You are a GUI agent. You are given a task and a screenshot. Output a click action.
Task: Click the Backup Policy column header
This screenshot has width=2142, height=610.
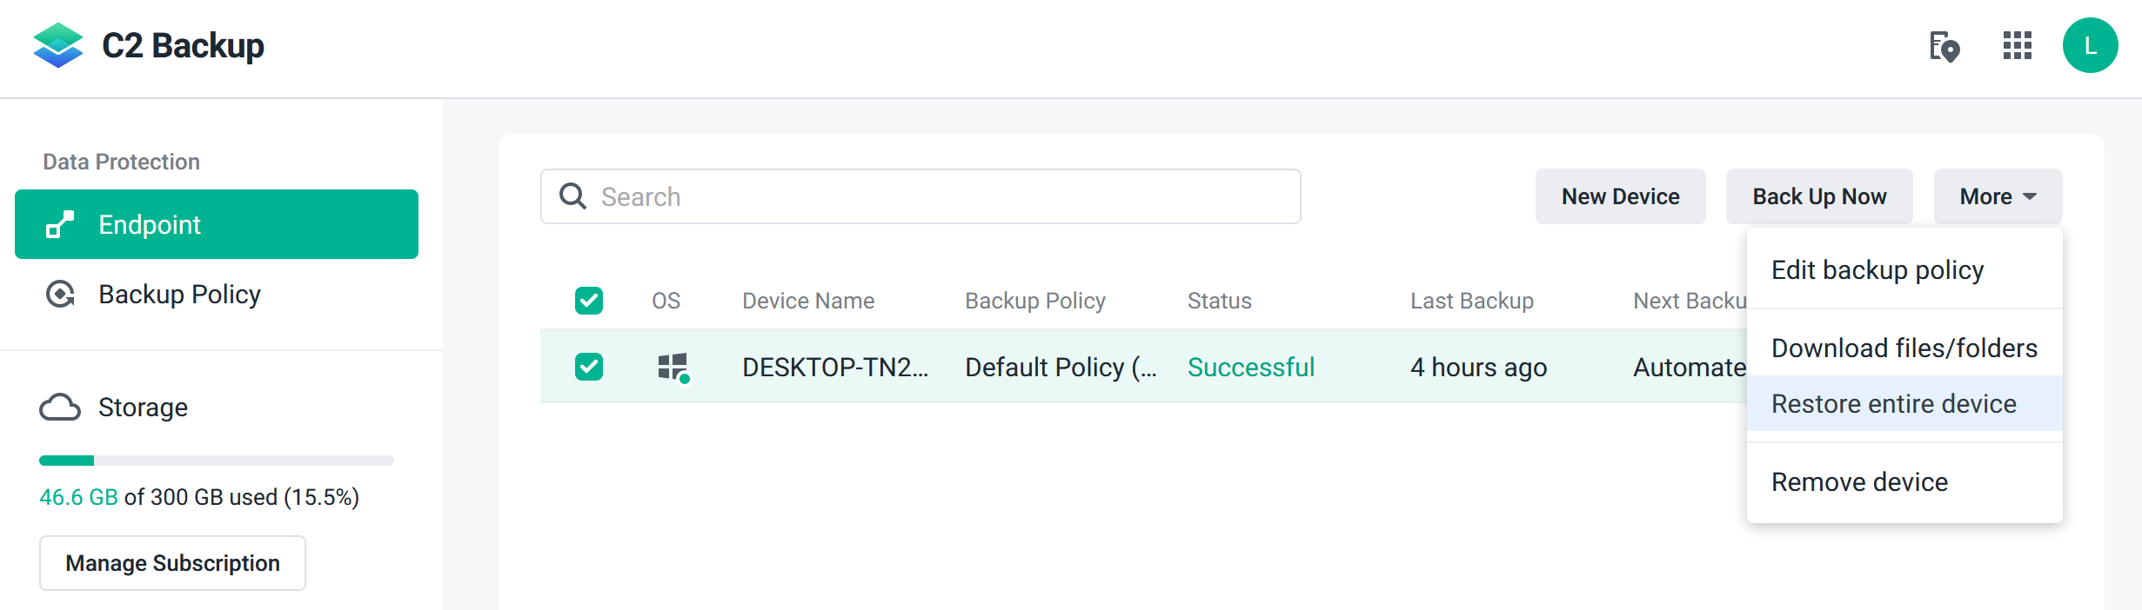(1035, 301)
